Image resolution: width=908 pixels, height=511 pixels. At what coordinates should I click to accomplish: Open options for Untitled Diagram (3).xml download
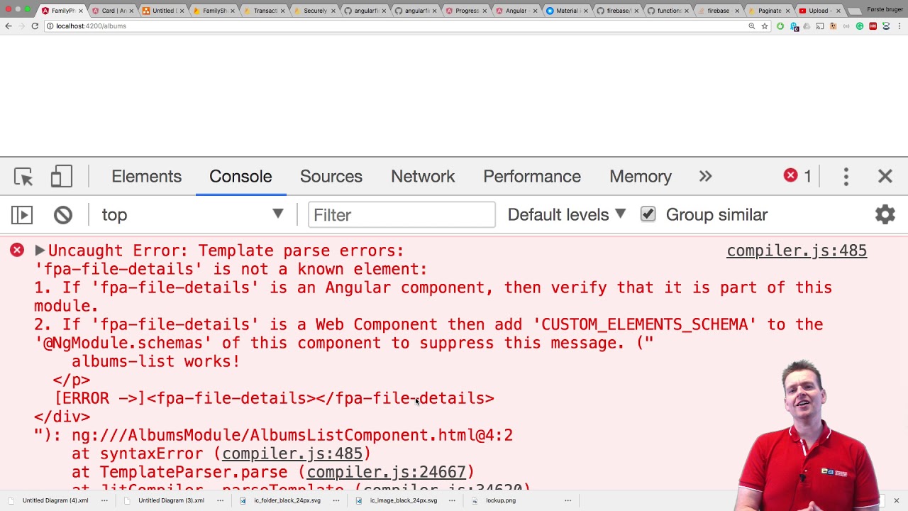220,500
